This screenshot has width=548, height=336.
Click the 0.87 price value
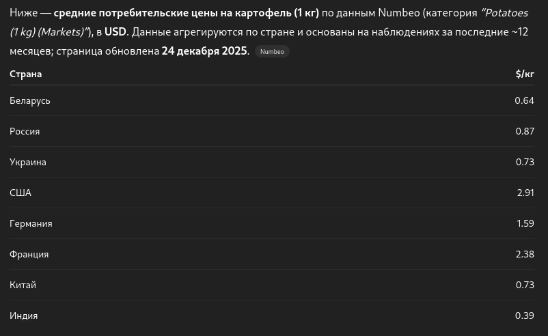[525, 131]
